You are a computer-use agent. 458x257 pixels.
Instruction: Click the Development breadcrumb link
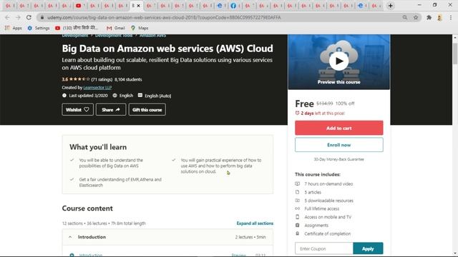pos(74,36)
